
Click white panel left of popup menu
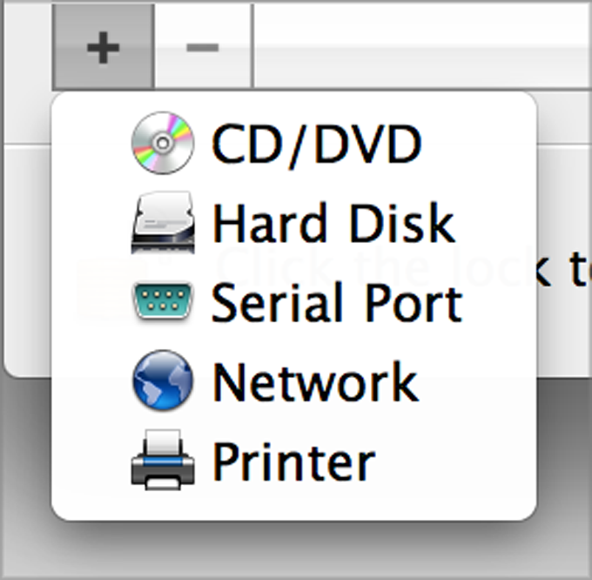26,261
